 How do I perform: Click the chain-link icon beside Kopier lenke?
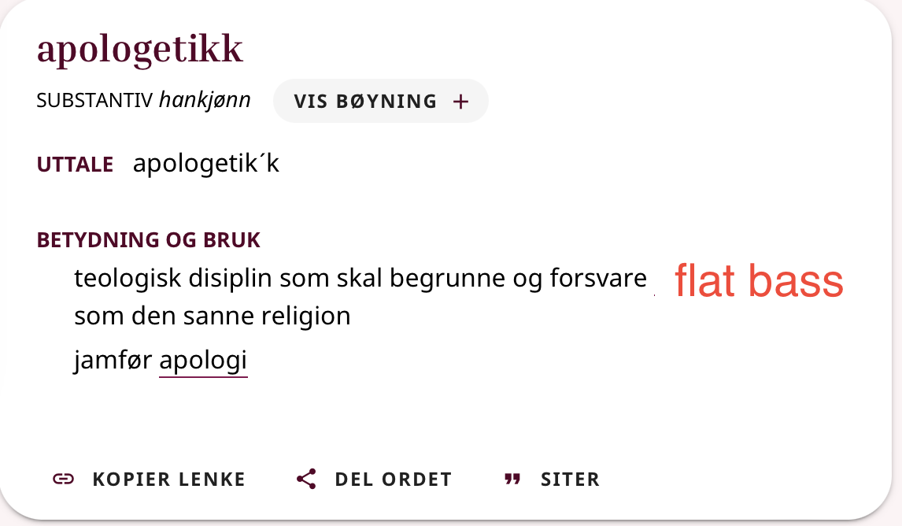tap(63, 479)
